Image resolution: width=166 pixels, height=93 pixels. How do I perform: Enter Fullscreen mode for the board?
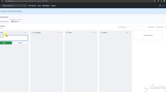point(160,27)
